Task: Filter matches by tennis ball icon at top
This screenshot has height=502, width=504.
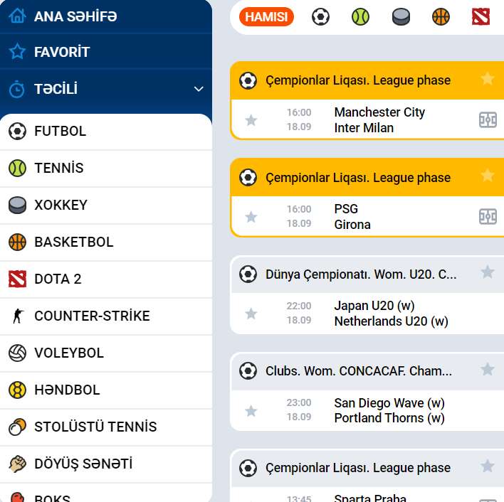Action: pyautogui.click(x=361, y=16)
